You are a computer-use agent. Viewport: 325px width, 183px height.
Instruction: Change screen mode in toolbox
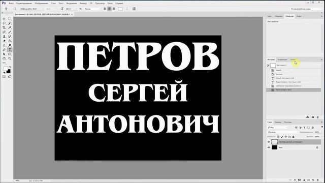tap(10, 77)
